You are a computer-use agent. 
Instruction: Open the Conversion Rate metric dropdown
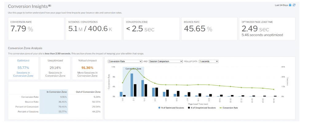125,62
